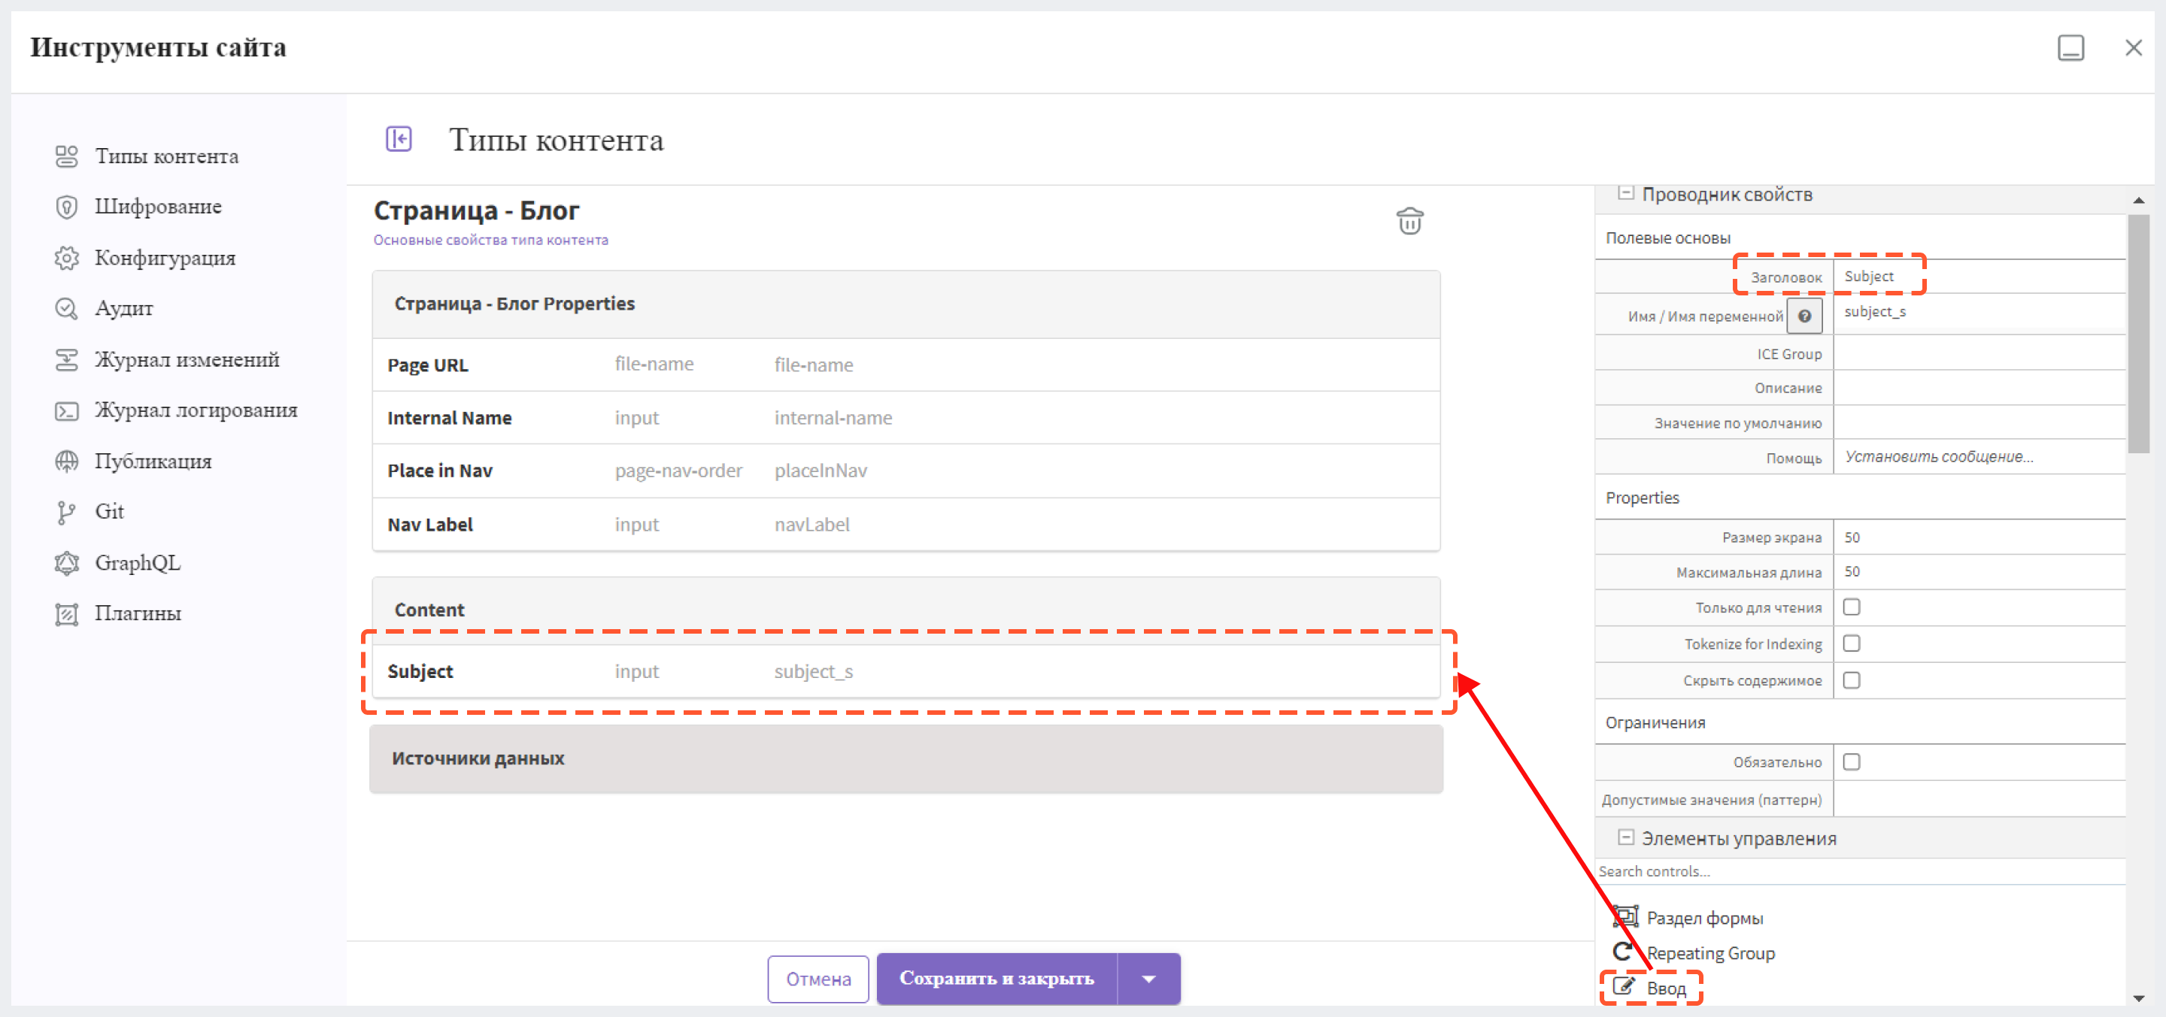Click the Страница - Блог Properties header
Image resolution: width=2166 pixels, height=1017 pixels.
point(906,304)
